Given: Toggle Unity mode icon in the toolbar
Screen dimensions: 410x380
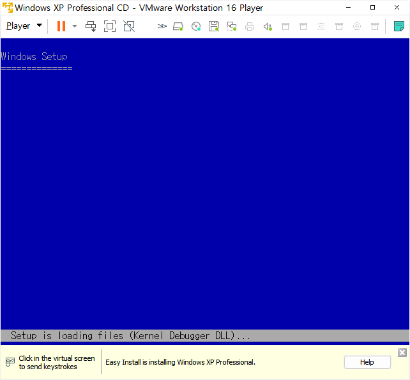Looking at the screenshot, I should [129, 26].
